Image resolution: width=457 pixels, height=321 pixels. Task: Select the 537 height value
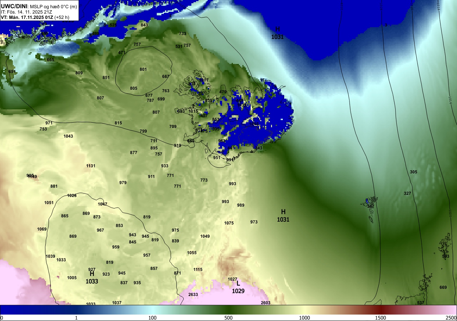tap(421, 303)
